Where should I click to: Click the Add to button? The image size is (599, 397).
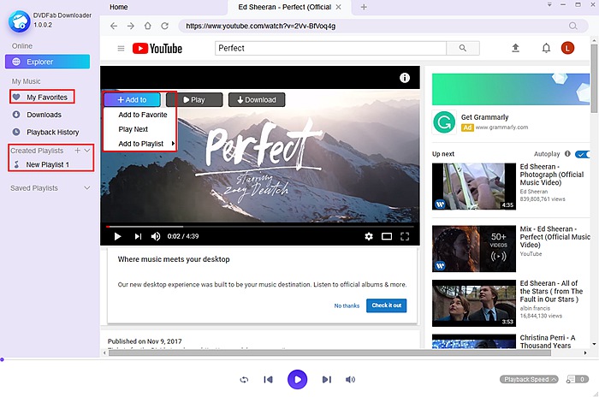[132, 100]
